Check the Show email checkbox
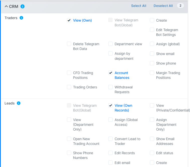 tap(152, 54)
